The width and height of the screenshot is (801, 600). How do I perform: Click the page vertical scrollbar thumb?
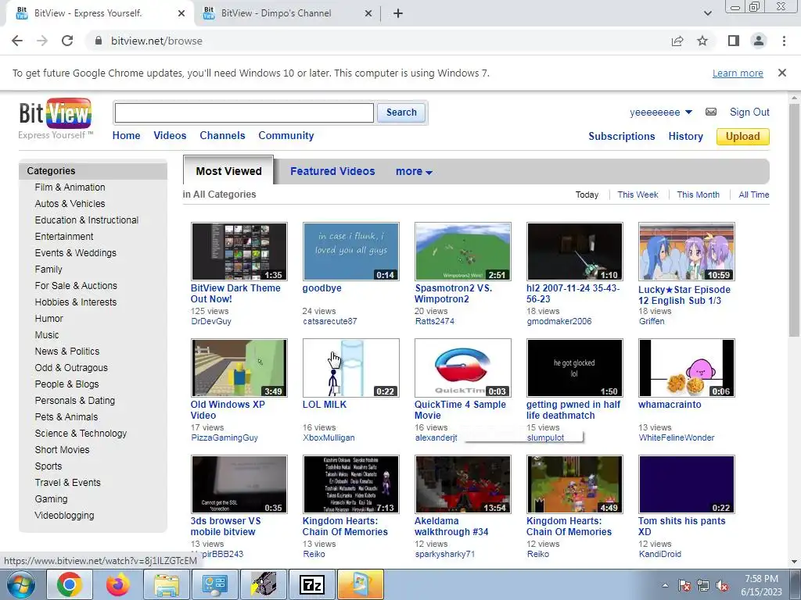[x=793, y=220]
